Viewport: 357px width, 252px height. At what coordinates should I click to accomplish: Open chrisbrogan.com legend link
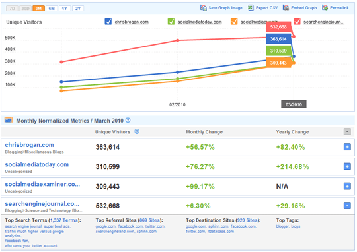point(132,22)
